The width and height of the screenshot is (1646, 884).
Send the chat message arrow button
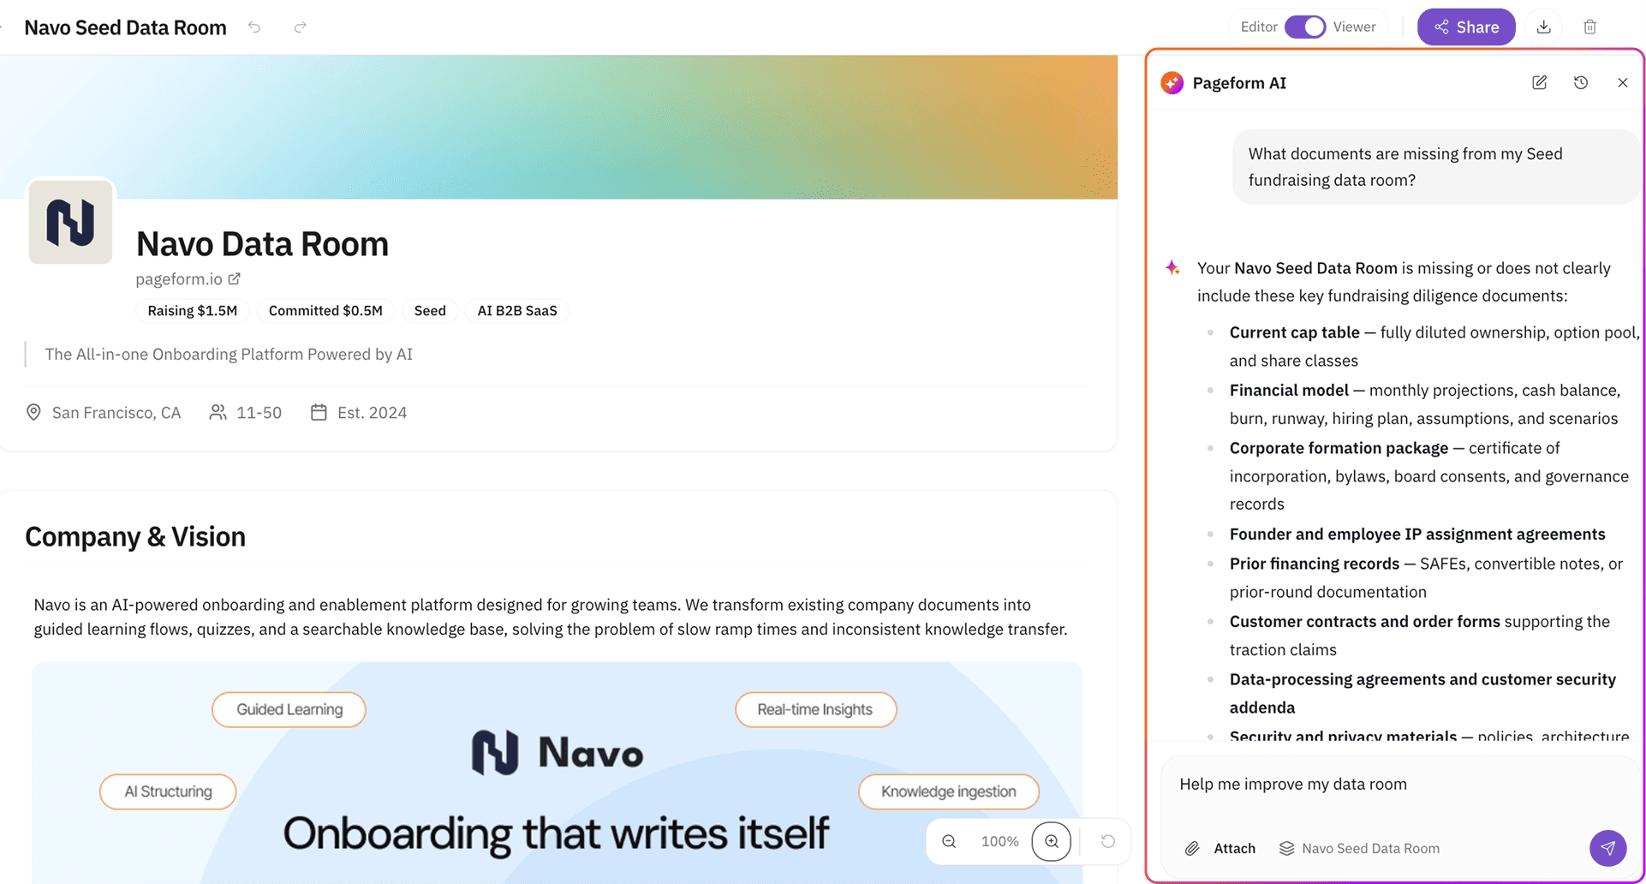(1607, 848)
